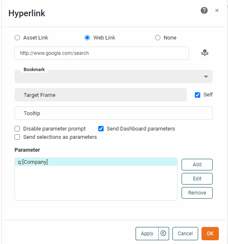Click the web link URL field
228x244 pixels.
click(x=102, y=53)
